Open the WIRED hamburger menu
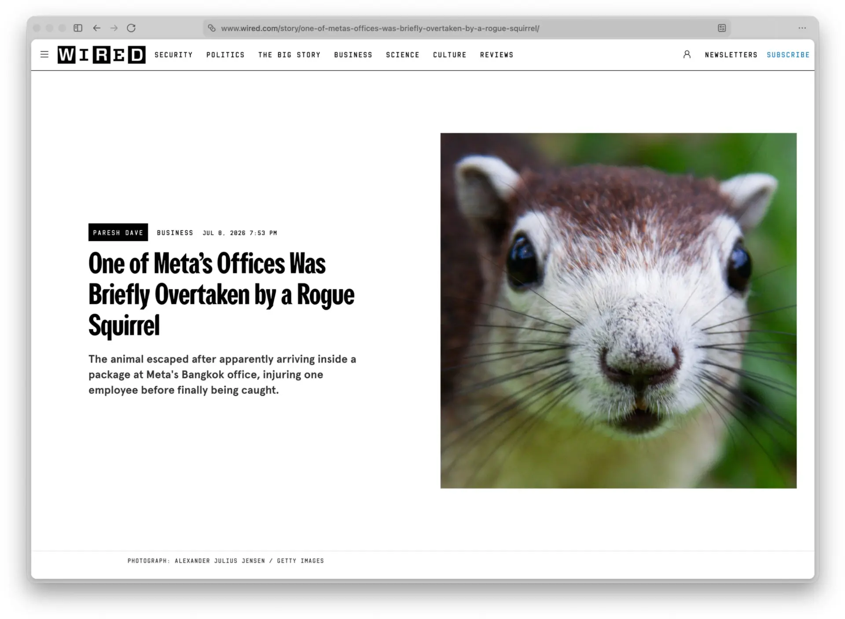The width and height of the screenshot is (845, 619). [44, 55]
